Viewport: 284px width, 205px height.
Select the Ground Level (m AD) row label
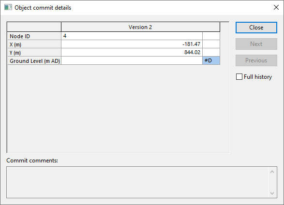[34, 61]
